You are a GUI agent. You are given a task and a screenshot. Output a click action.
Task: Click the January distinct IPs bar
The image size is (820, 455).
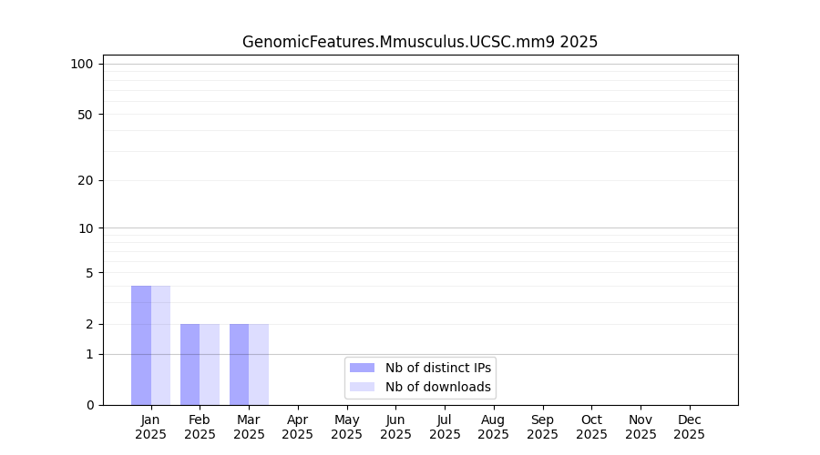(141, 346)
